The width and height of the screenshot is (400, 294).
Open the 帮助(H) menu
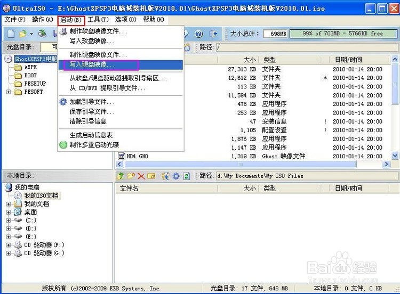(153, 19)
